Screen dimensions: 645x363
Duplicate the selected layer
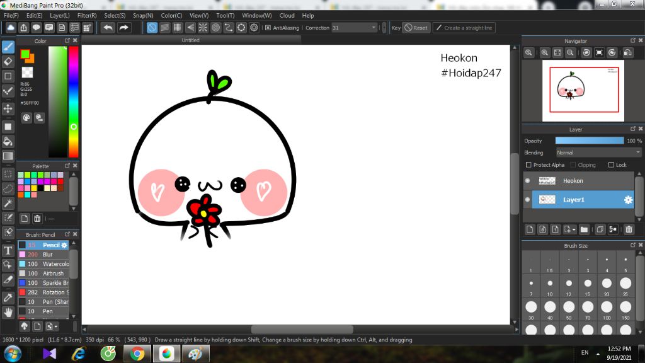pos(600,229)
